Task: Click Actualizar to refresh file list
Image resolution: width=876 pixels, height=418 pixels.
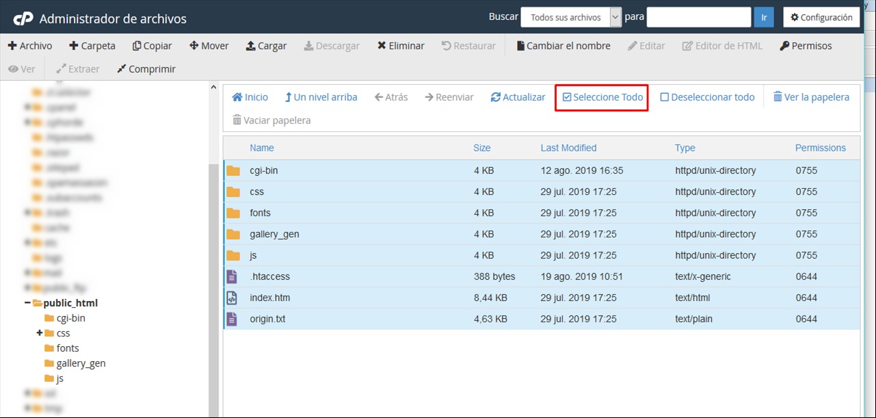Action: pos(518,97)
